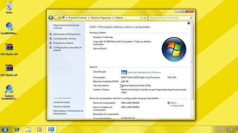Click the AMD FX(tm)-8350 Eight-Core Processor text

click(x=141, y=77)
